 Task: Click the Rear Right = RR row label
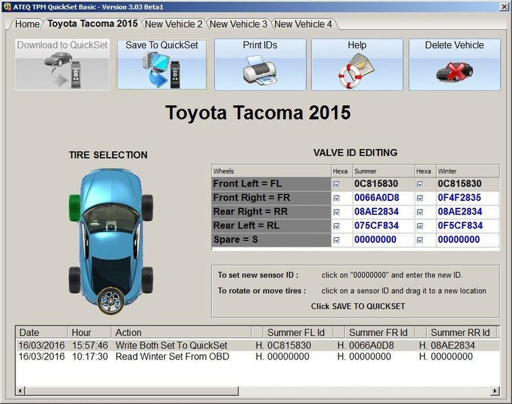point(271,212)
